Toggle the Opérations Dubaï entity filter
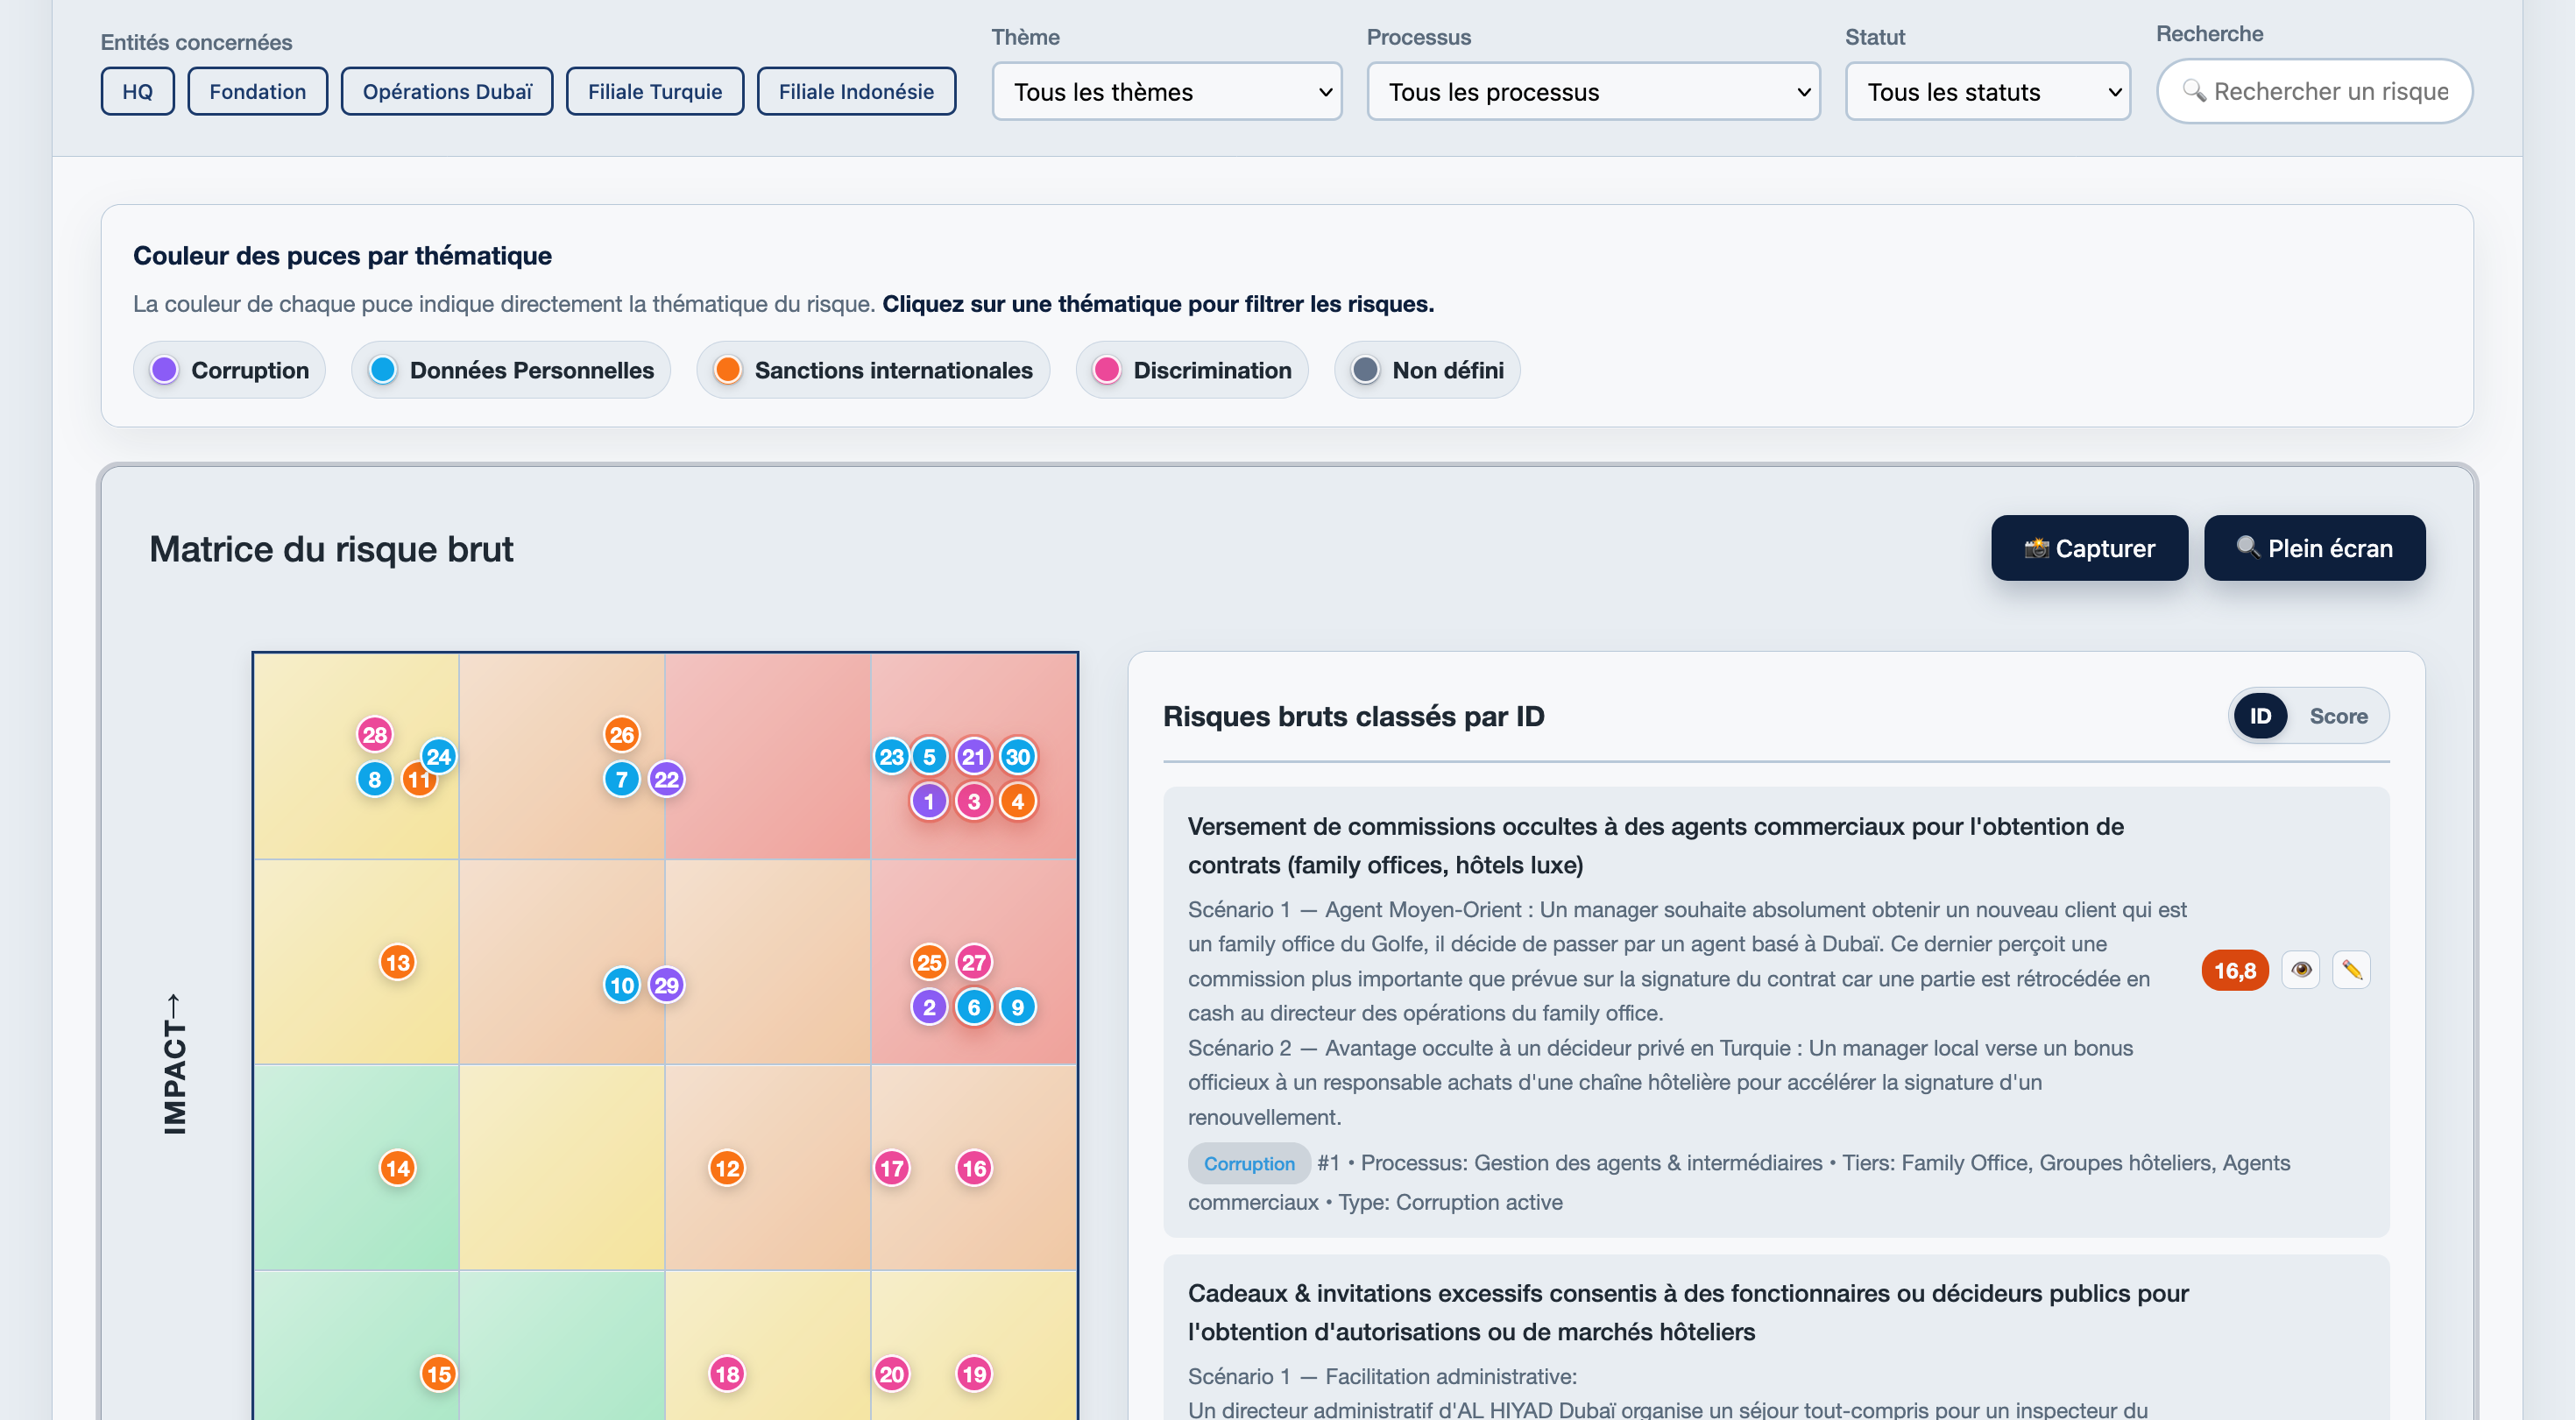2576x1420 pixels. click(447, 92)
